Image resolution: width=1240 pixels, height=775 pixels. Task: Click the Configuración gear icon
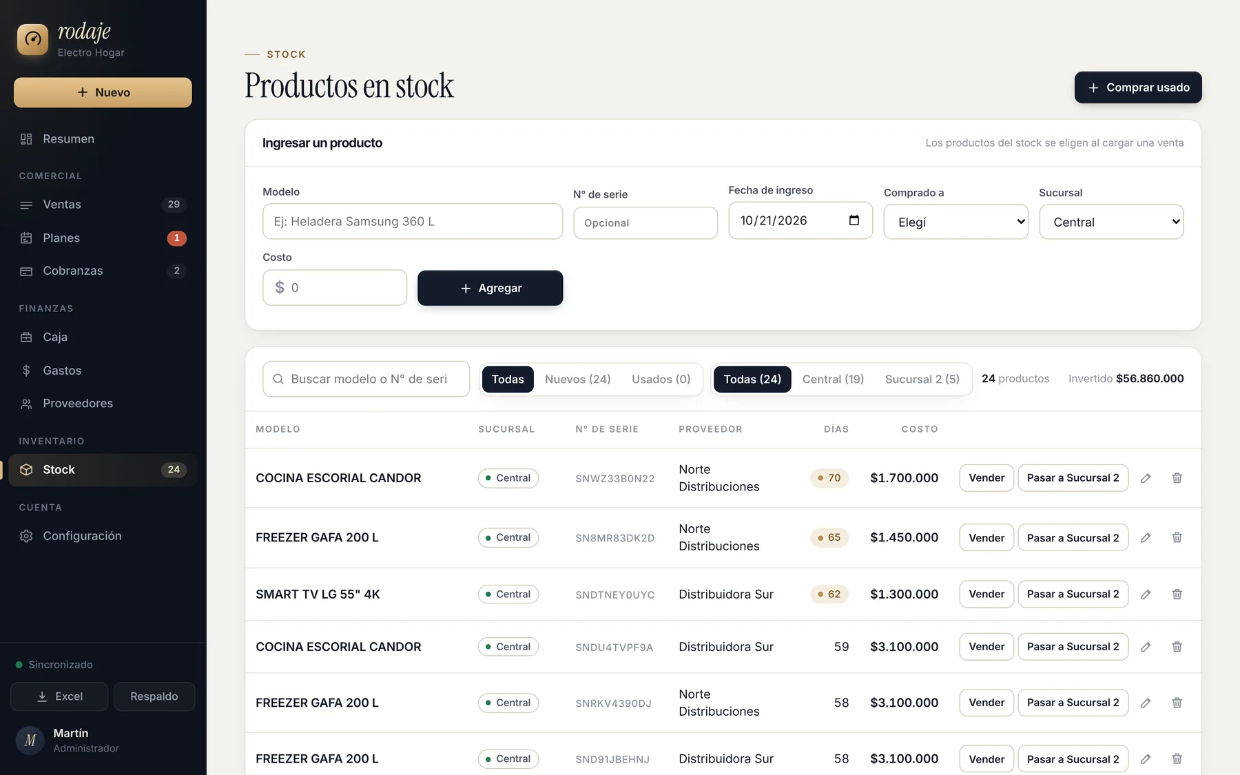[x=26, y=536]
